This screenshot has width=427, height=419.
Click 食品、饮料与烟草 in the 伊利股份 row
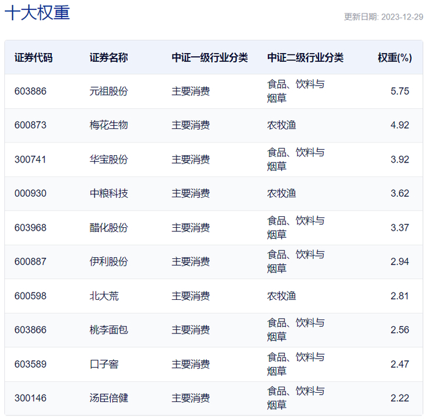296,261
